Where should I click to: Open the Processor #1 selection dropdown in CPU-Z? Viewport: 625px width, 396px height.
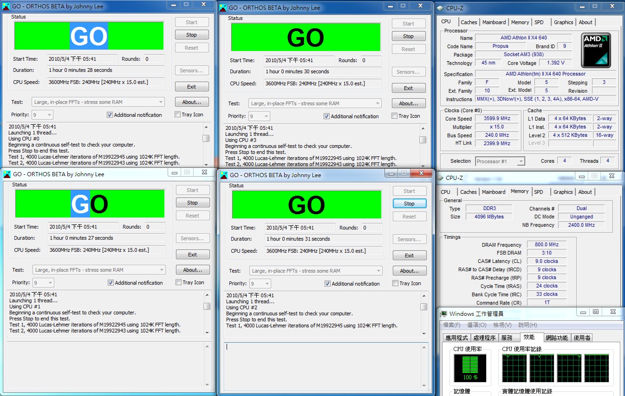click(x=500, y=161)
